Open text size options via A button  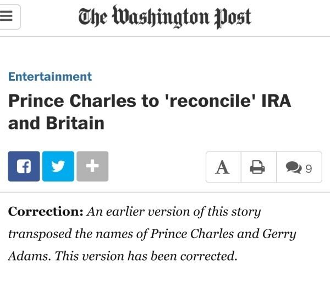tap(222, 167)
